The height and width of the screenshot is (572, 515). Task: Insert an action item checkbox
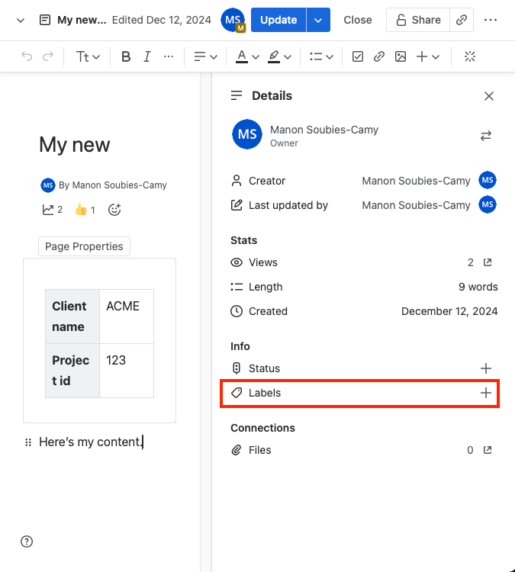click(357, 56)
